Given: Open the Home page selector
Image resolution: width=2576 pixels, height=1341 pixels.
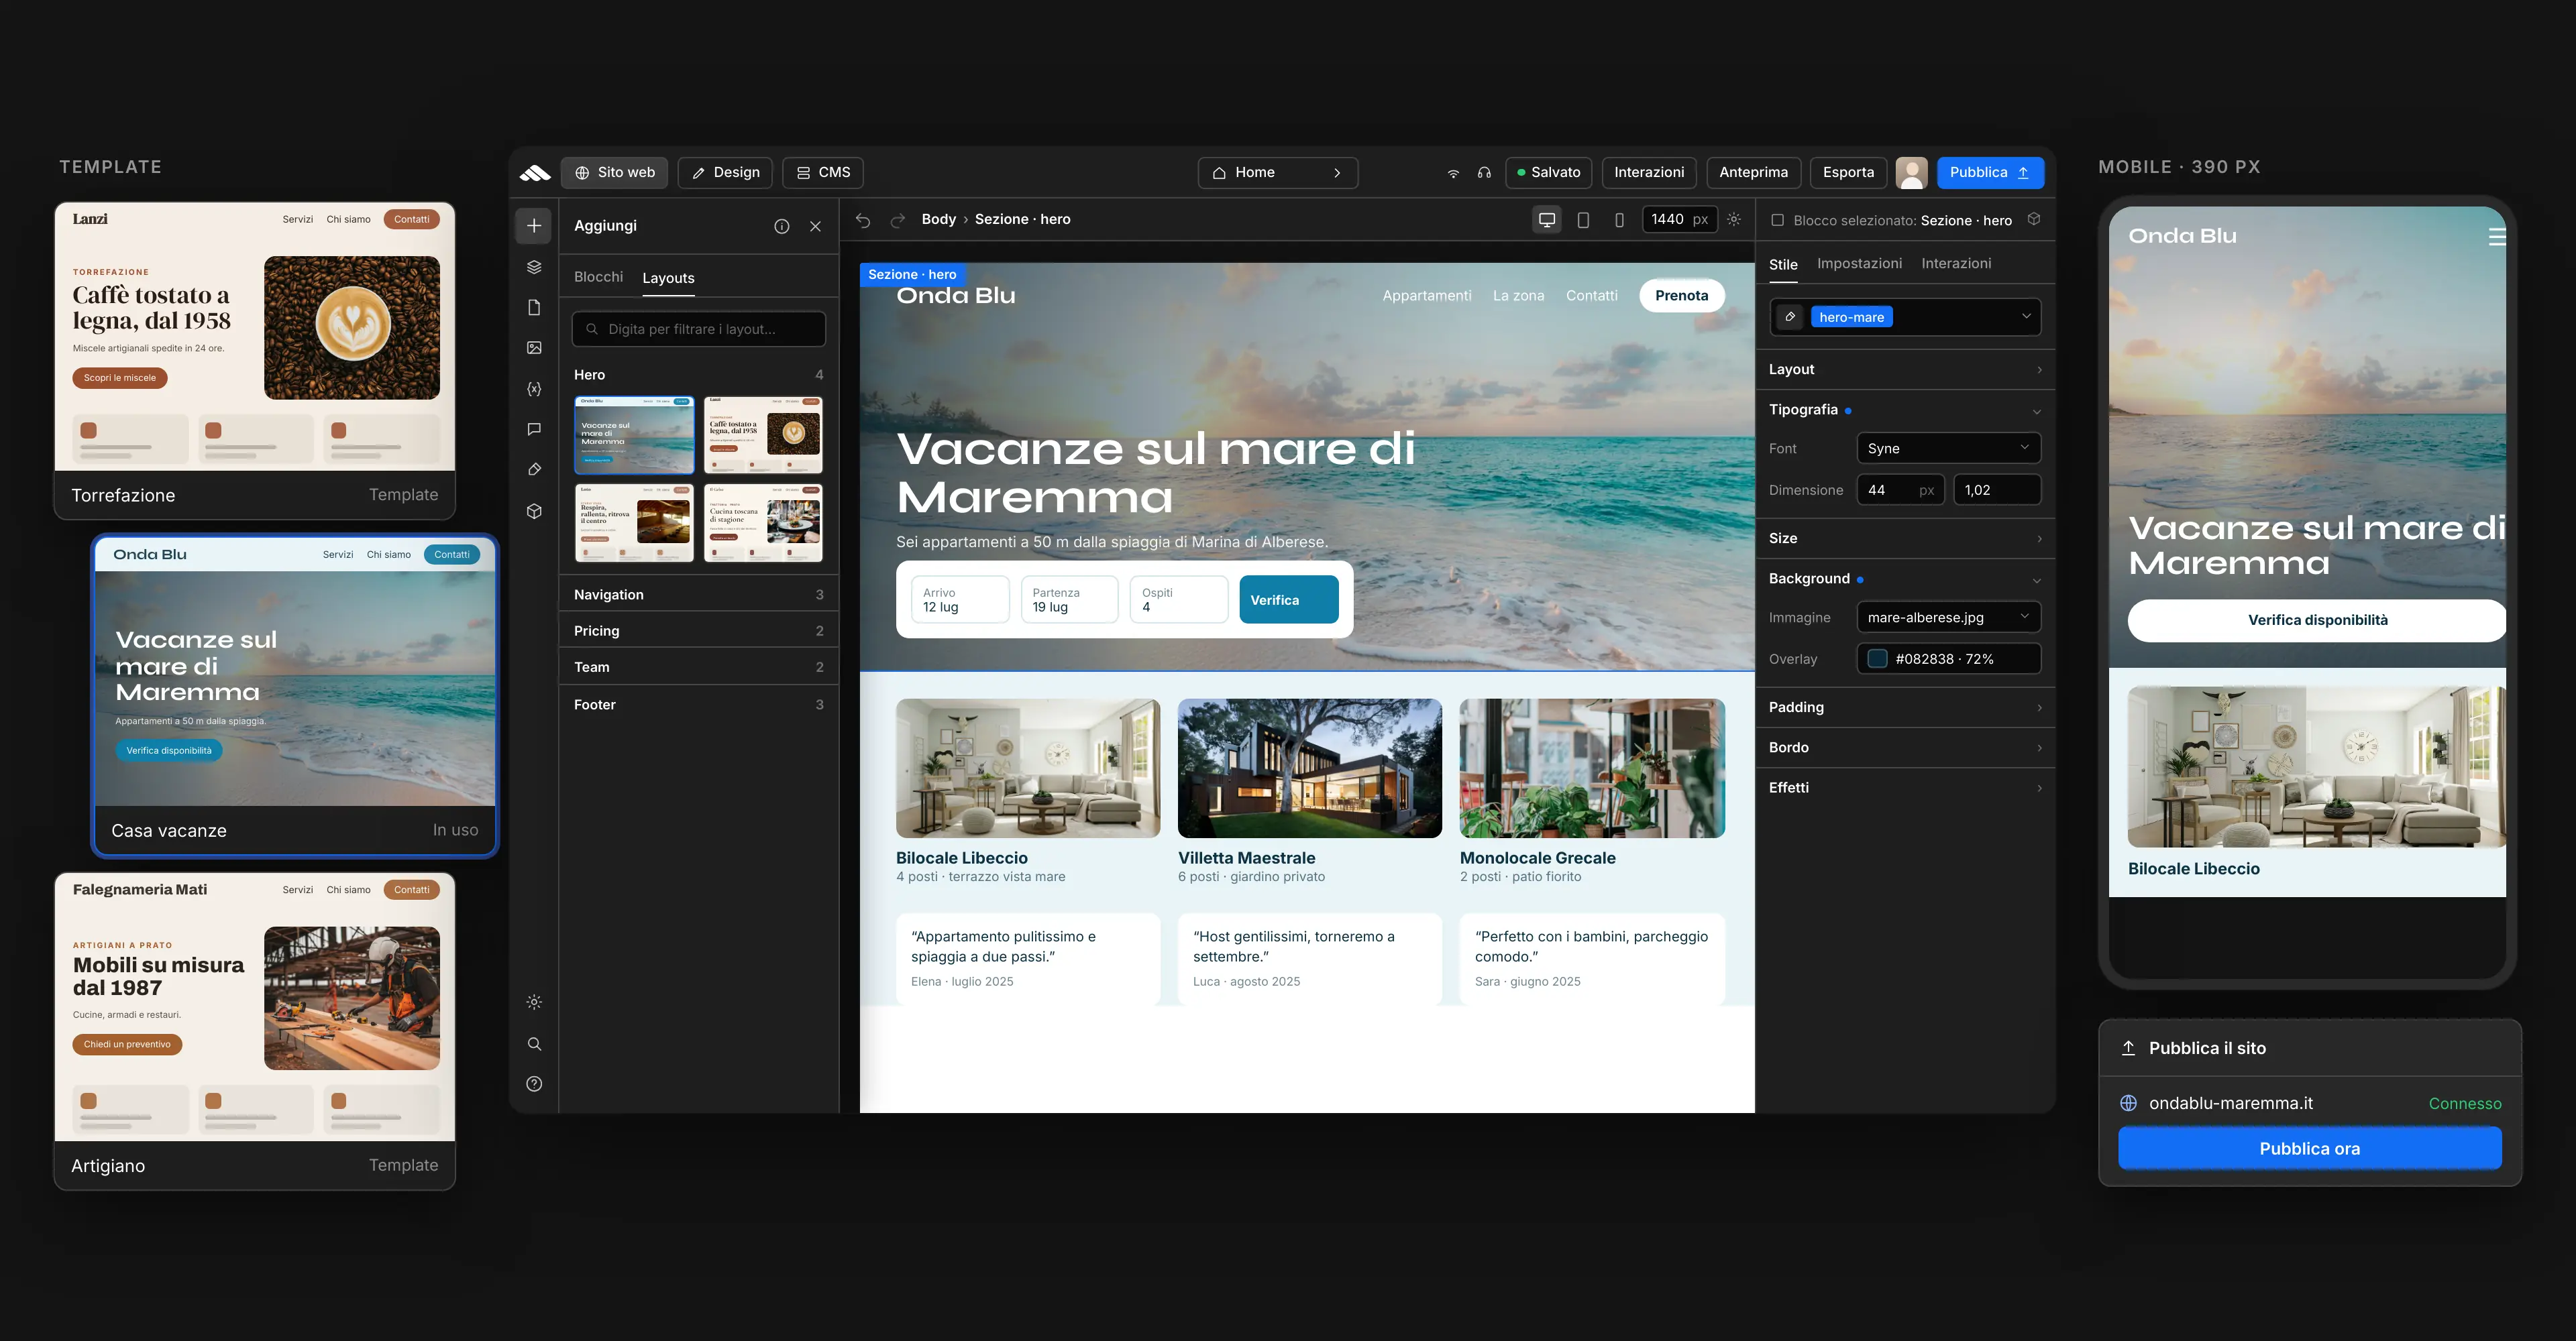Looking at the screenshot, I should tap(1277, 173).
